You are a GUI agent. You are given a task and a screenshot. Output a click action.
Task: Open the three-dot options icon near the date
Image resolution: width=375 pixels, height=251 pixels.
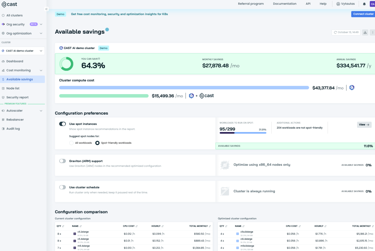pyautogui.click(x=373, y=32)
